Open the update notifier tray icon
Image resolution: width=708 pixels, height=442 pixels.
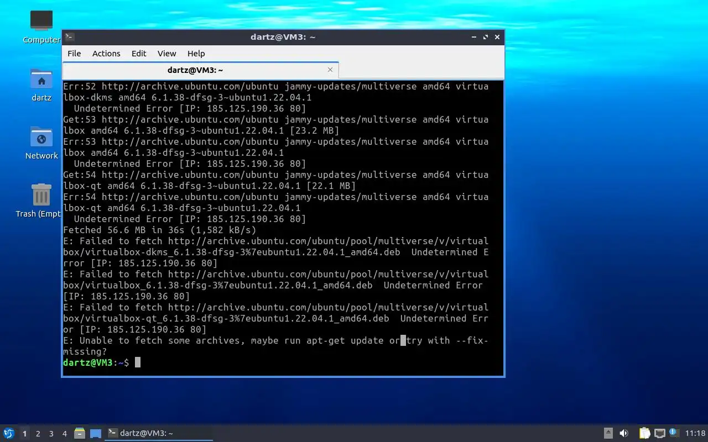point(674,433)
